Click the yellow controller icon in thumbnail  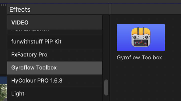tap(141, 37)
